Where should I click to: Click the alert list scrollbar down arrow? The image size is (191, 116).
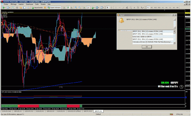[174, 43]
